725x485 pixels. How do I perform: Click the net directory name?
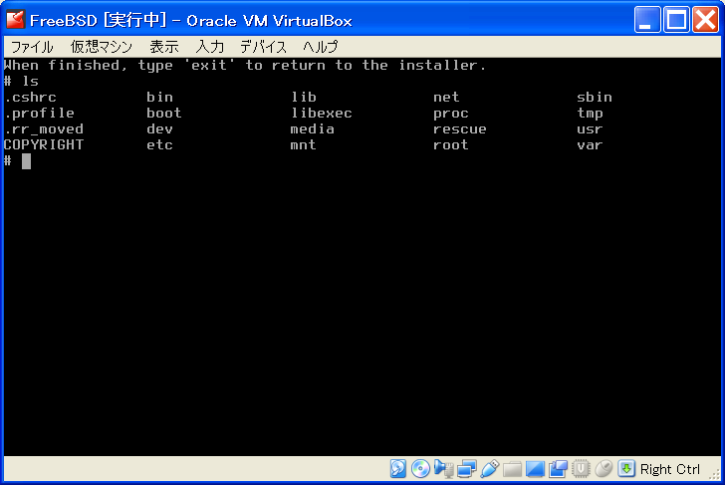pos(446,97)
